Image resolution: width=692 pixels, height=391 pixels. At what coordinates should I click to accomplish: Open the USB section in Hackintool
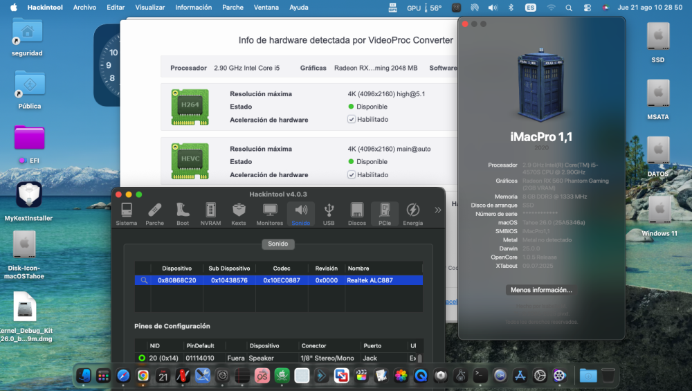tap(329, 214)
